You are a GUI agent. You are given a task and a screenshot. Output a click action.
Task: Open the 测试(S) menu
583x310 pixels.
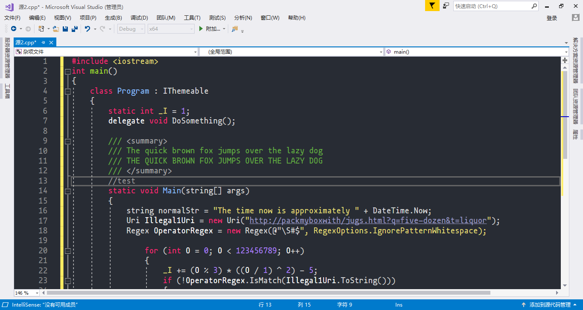click(x=217, y=18)
